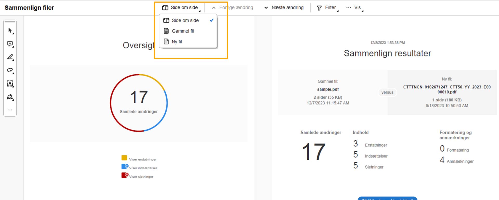Select Ny fil view from menu
This screenshot has height=200, width=499.
[x=188, y=42]
